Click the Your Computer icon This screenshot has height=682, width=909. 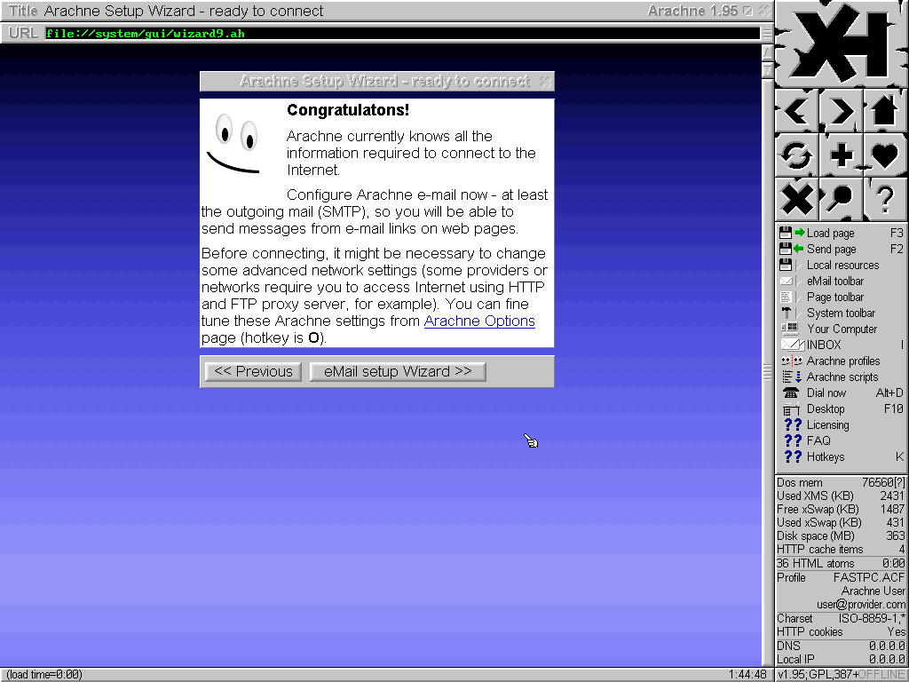click(x=790, y=329)
